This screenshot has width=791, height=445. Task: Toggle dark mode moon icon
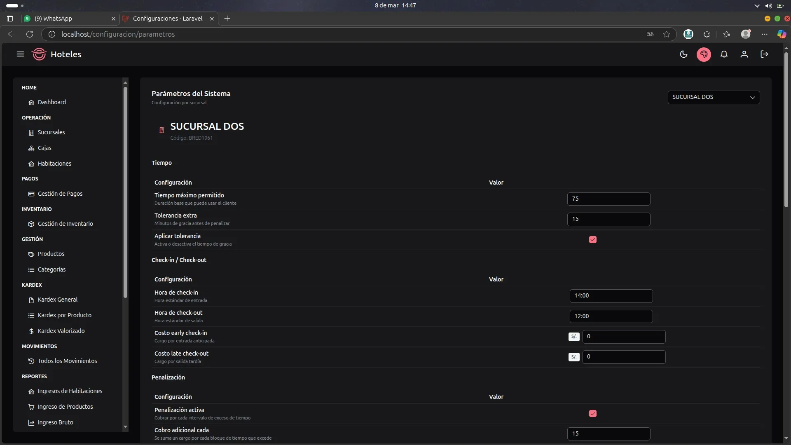pos(683,54)
